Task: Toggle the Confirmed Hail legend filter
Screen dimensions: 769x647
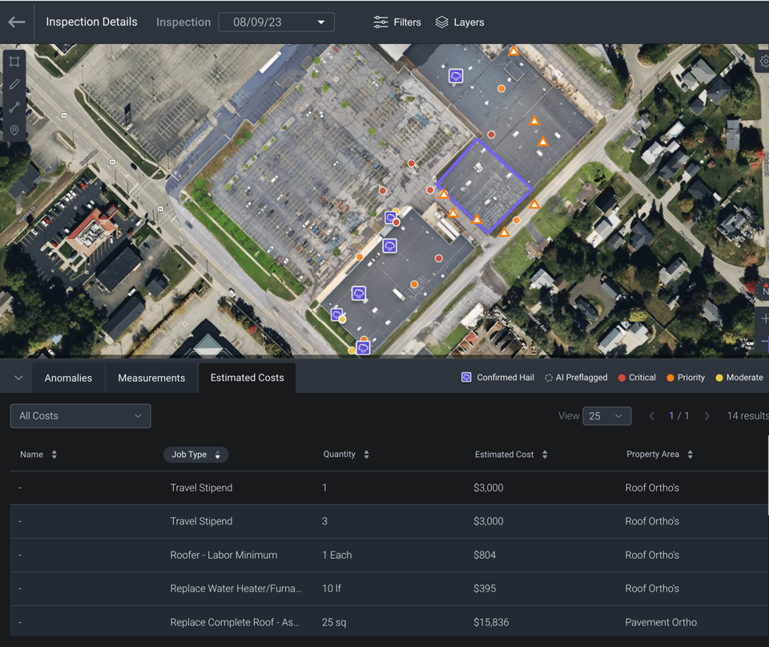Action: 497,377
